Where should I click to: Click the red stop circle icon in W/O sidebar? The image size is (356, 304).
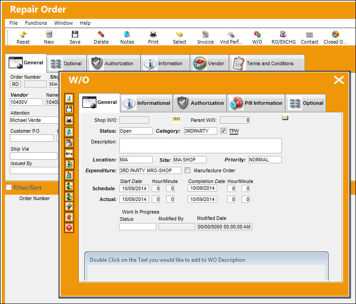point(69,228)
